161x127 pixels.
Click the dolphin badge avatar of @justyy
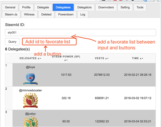[30, 121]
